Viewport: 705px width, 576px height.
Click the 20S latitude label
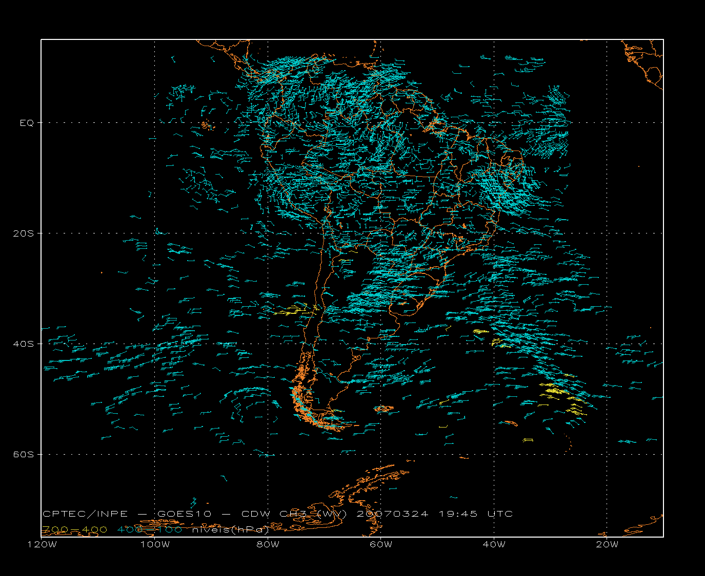23,233
